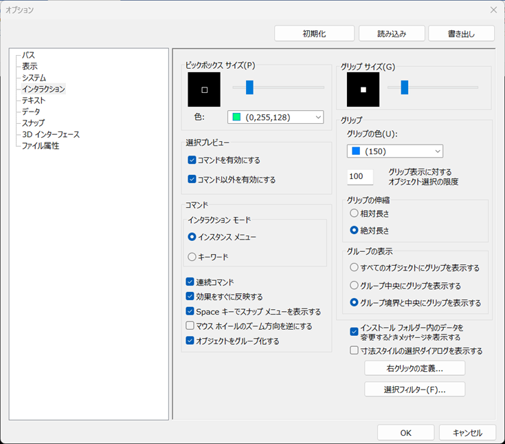Click the green color swatch in 色 combo
The width and height of the screenshot is (505, 444).
tap(237, 117)
